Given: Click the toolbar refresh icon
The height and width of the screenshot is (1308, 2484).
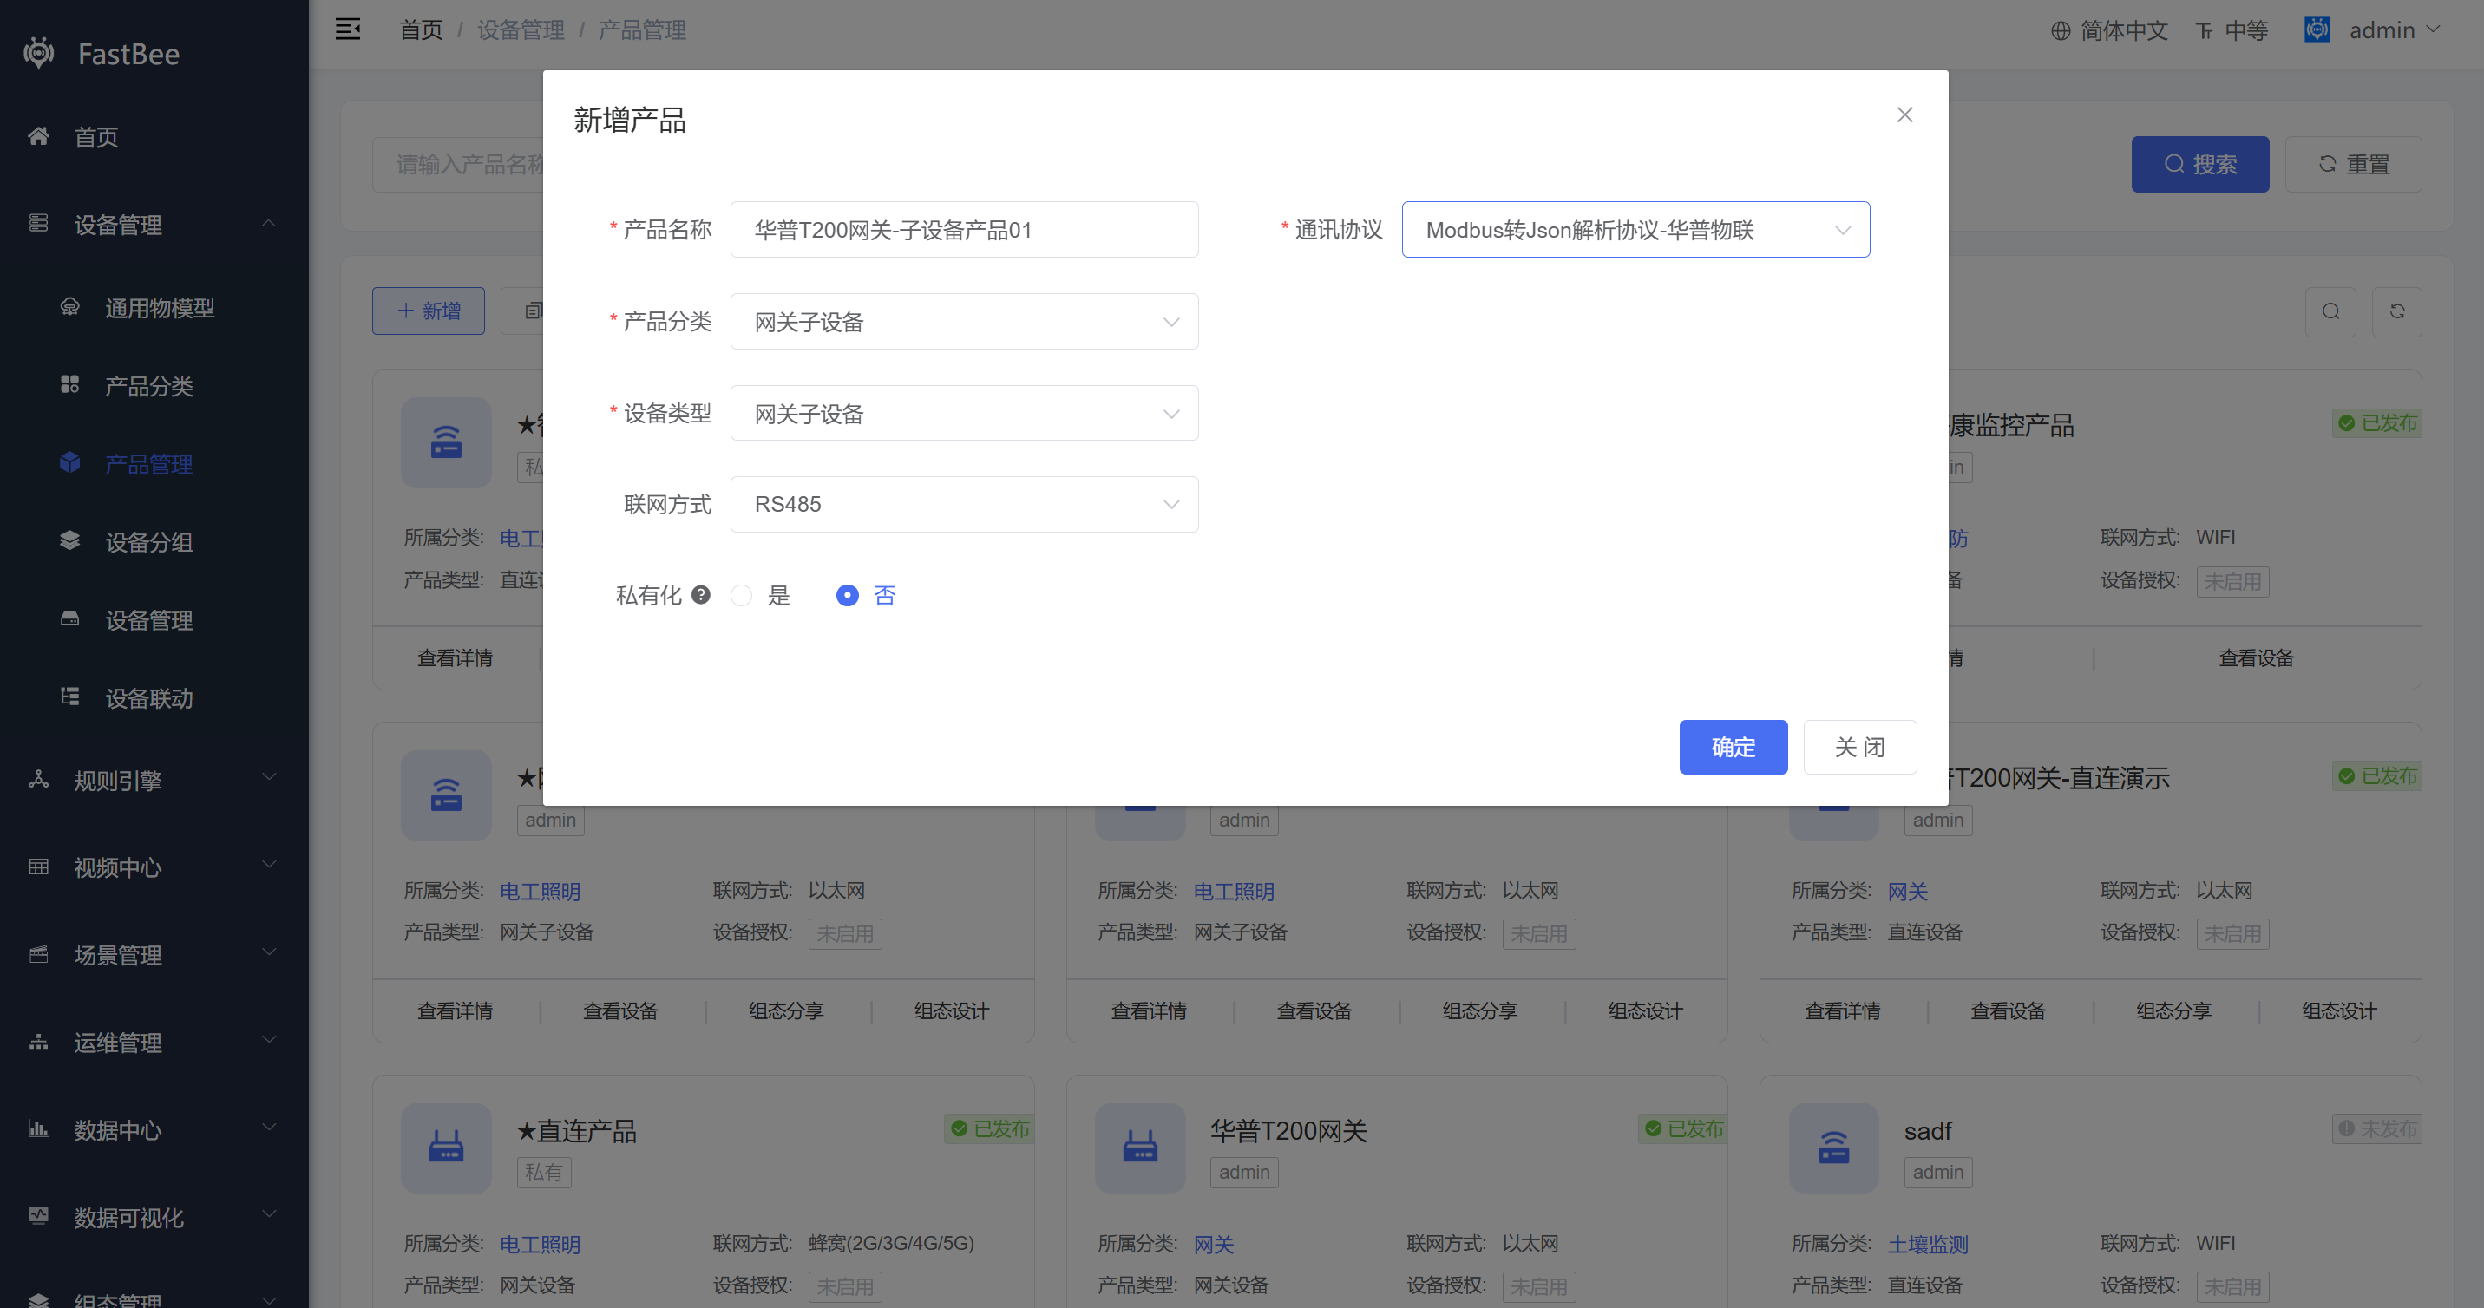Looking at the screenshot, I should coord(2397,311).
